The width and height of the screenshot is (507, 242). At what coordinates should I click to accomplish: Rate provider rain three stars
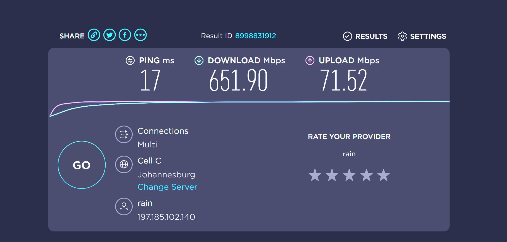coord(349,175)
